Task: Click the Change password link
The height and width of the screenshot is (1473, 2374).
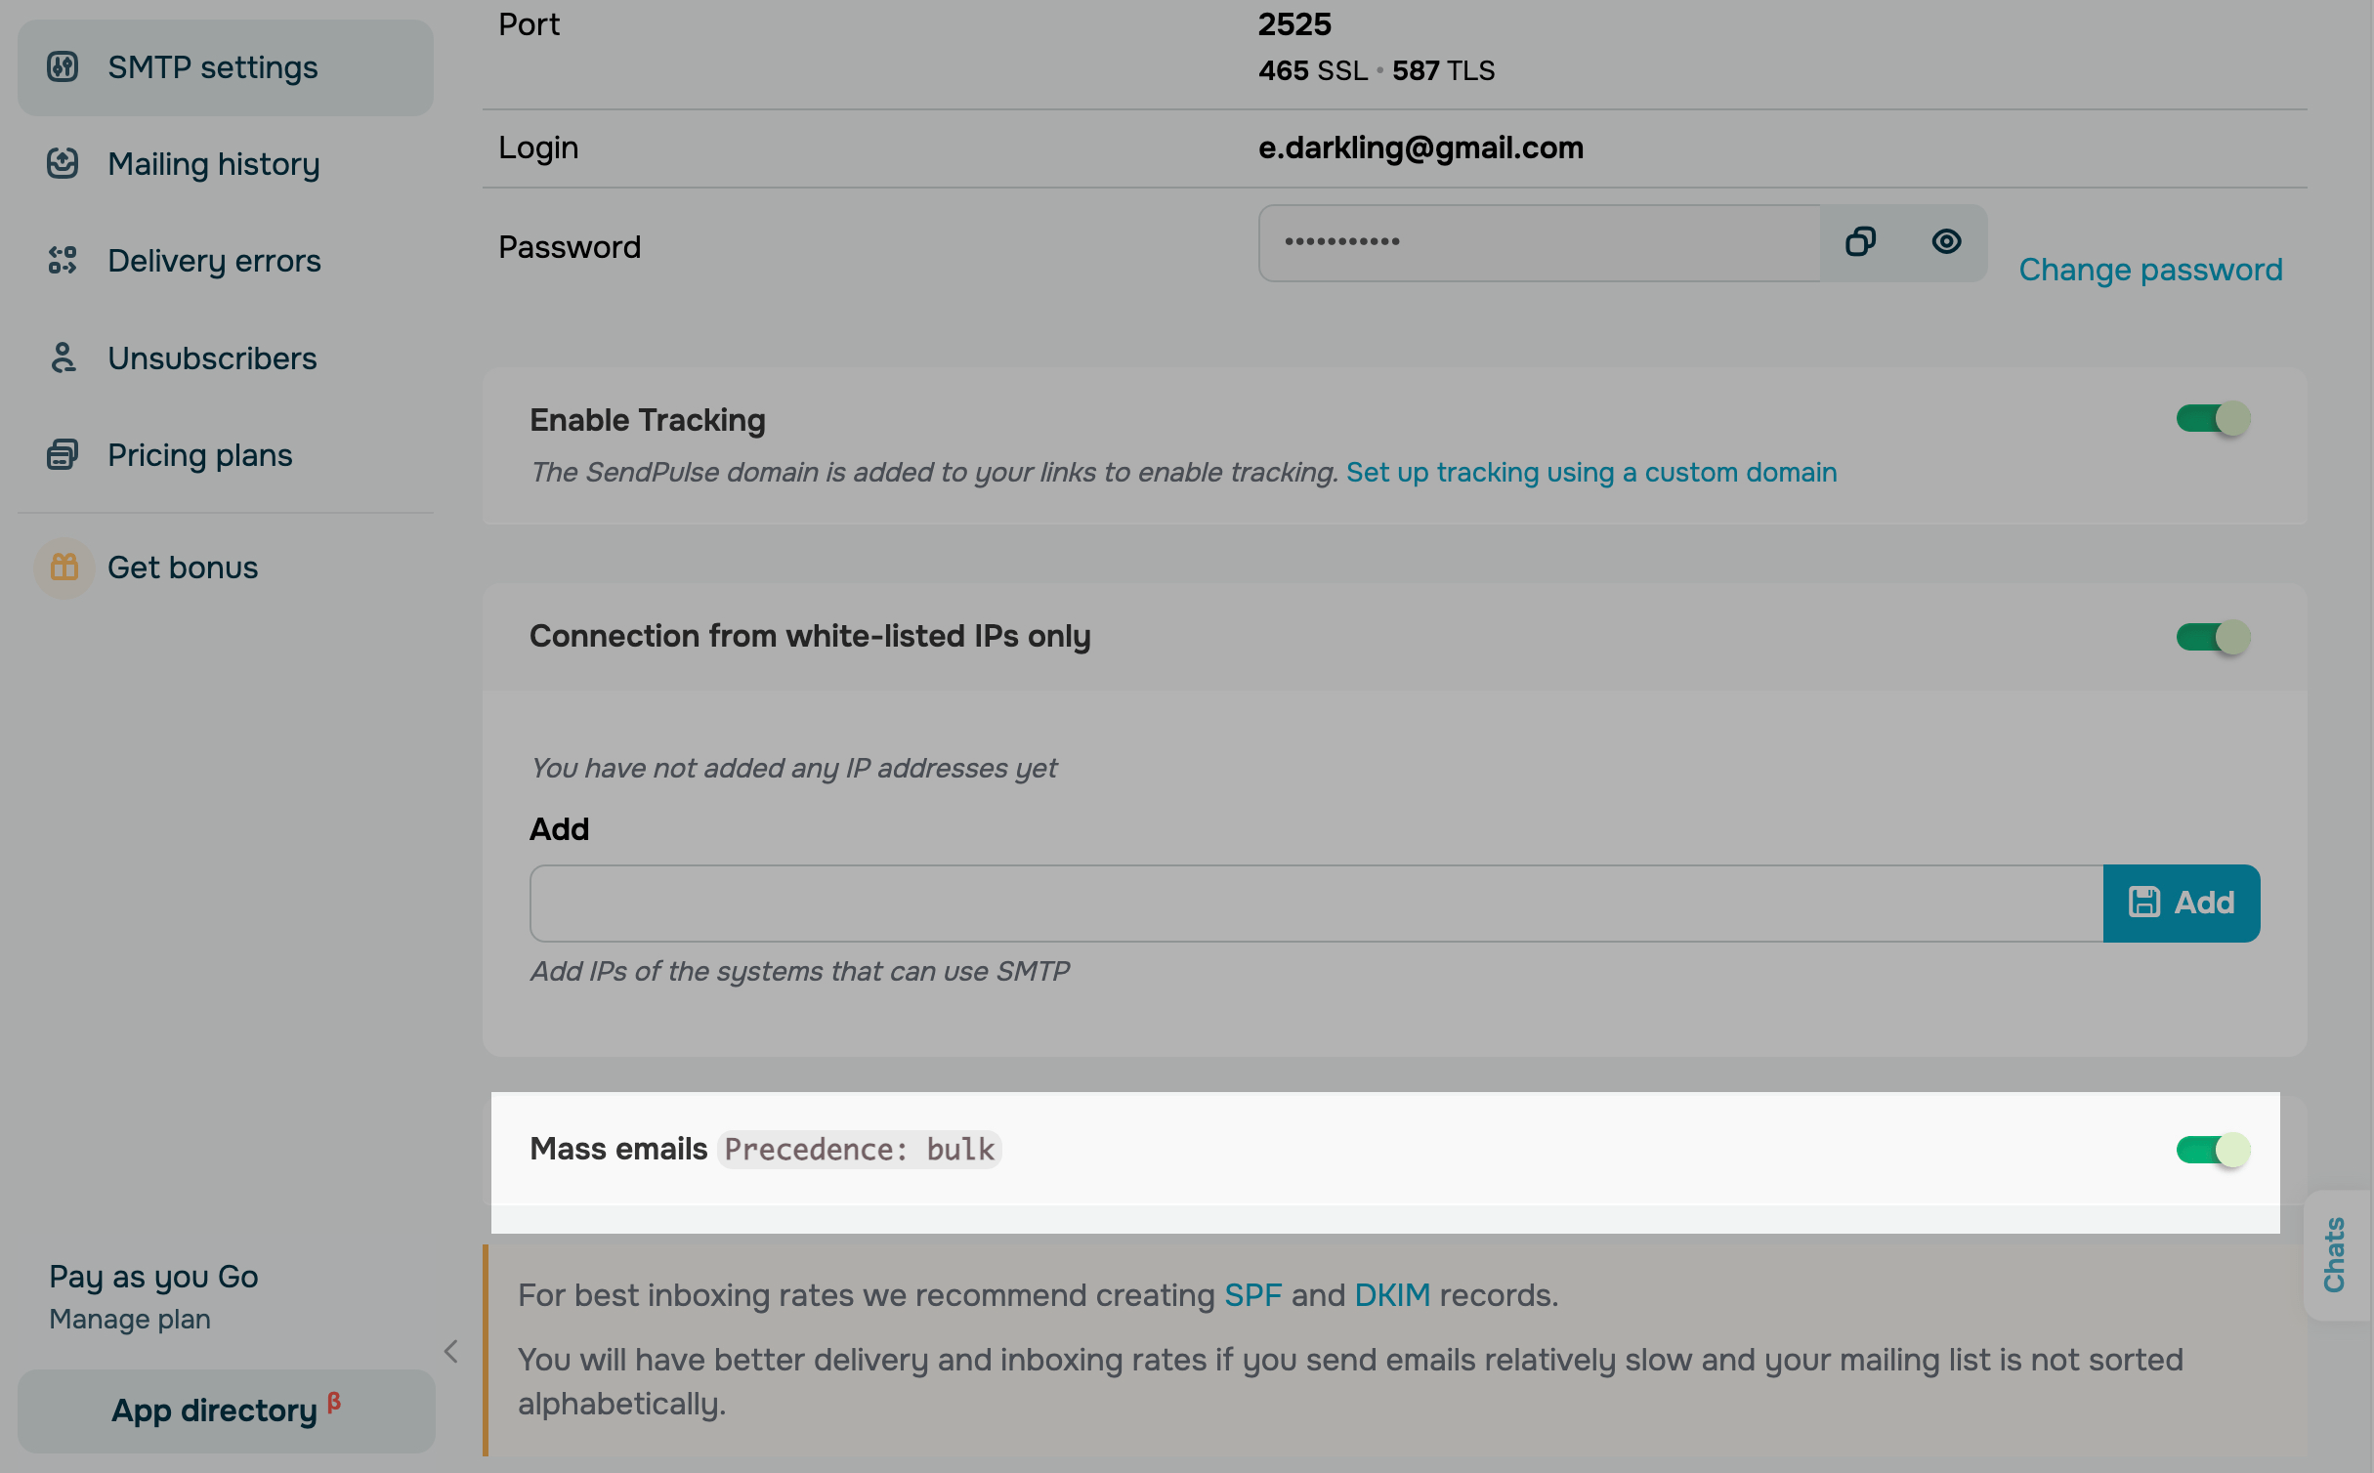Action: point(2150,270)
